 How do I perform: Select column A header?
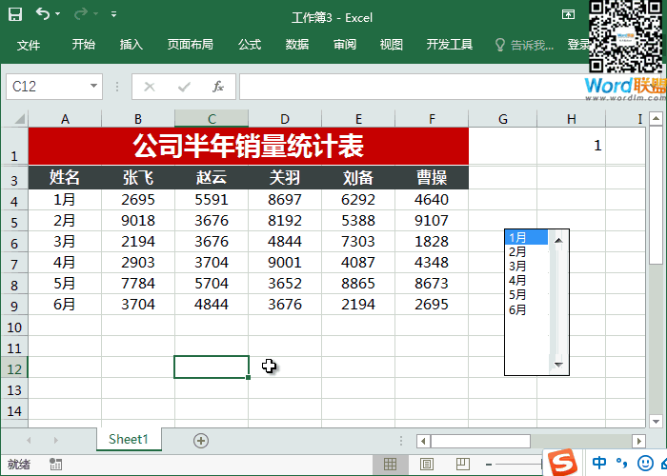click(65, 119)
